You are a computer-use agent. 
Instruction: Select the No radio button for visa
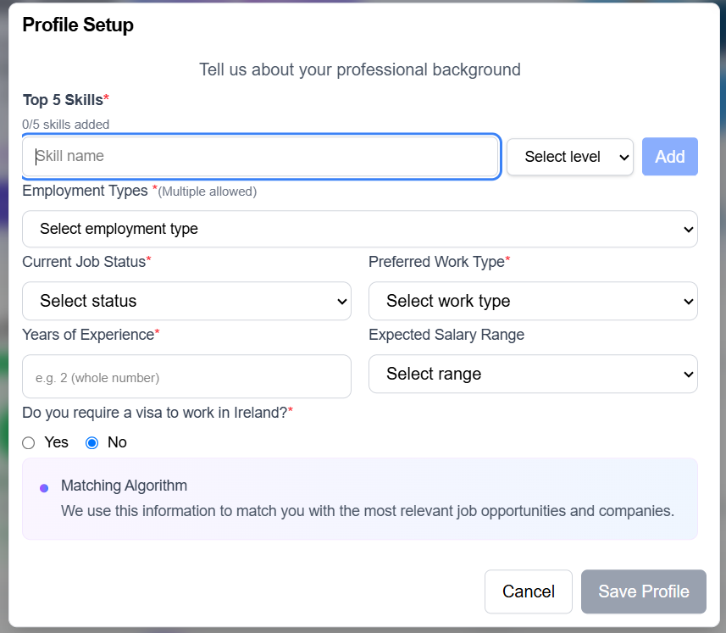[x=92, y=442]
